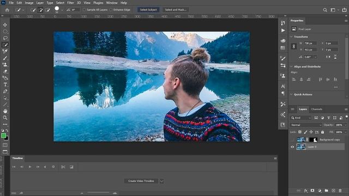Toggle Lock all padlock icon

pos(322,132)
